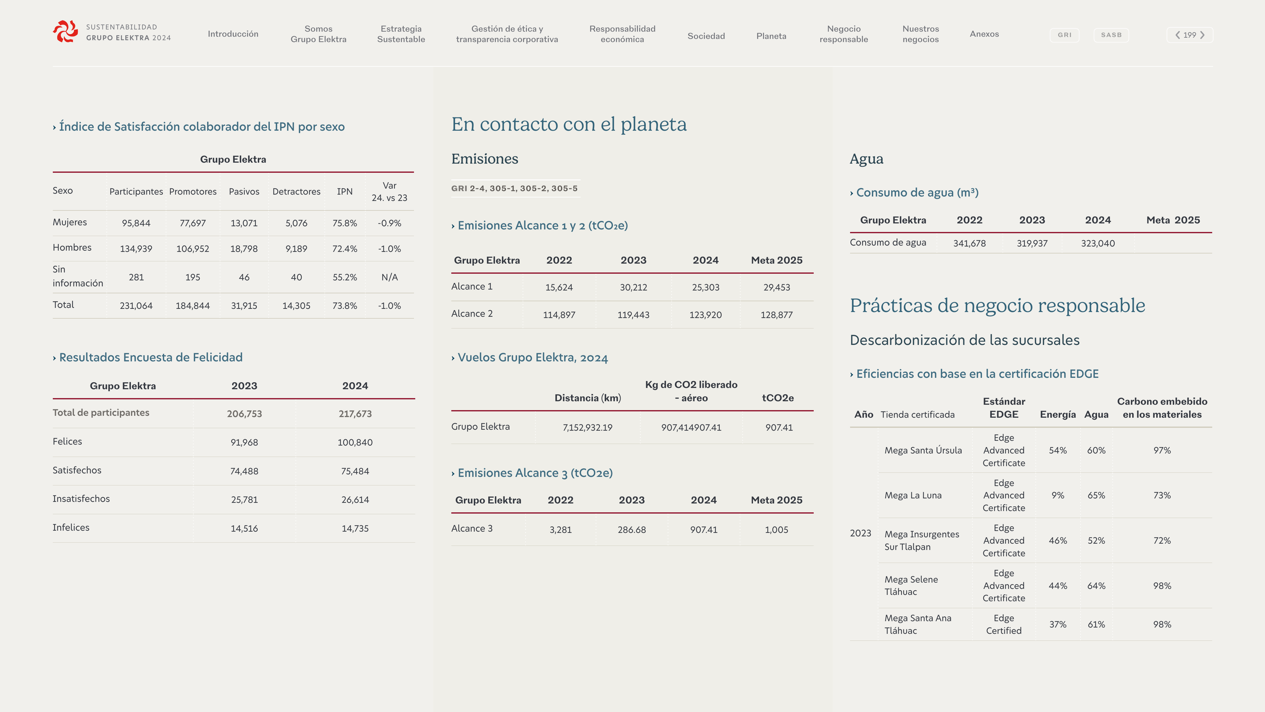Open Negocio responsable section

click(x=844, y=34)
